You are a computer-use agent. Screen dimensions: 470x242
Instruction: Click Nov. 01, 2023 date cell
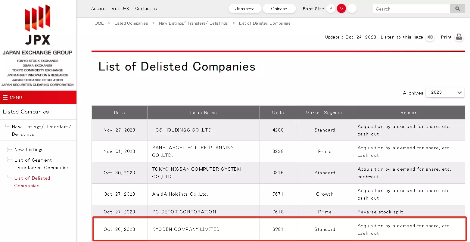(119, 151)
